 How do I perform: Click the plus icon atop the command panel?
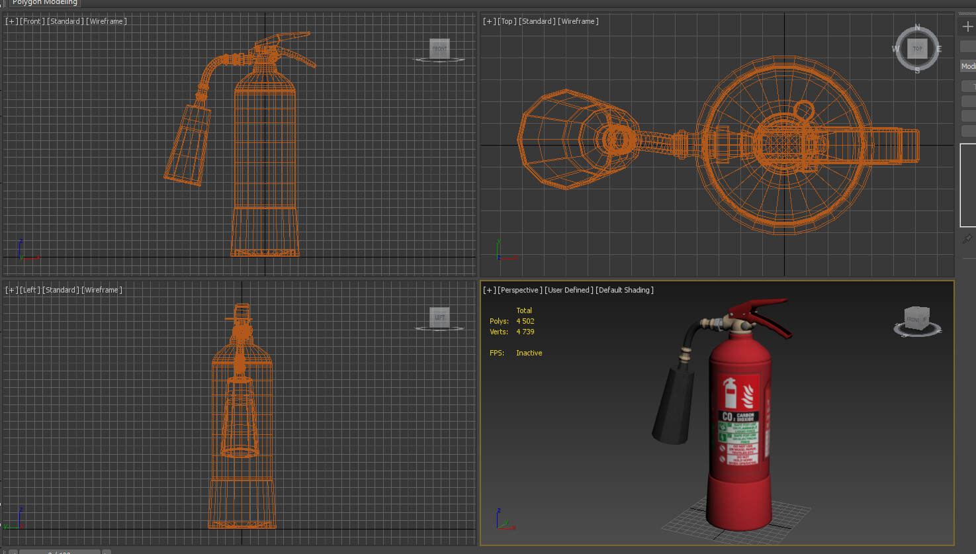coord(967,25)
